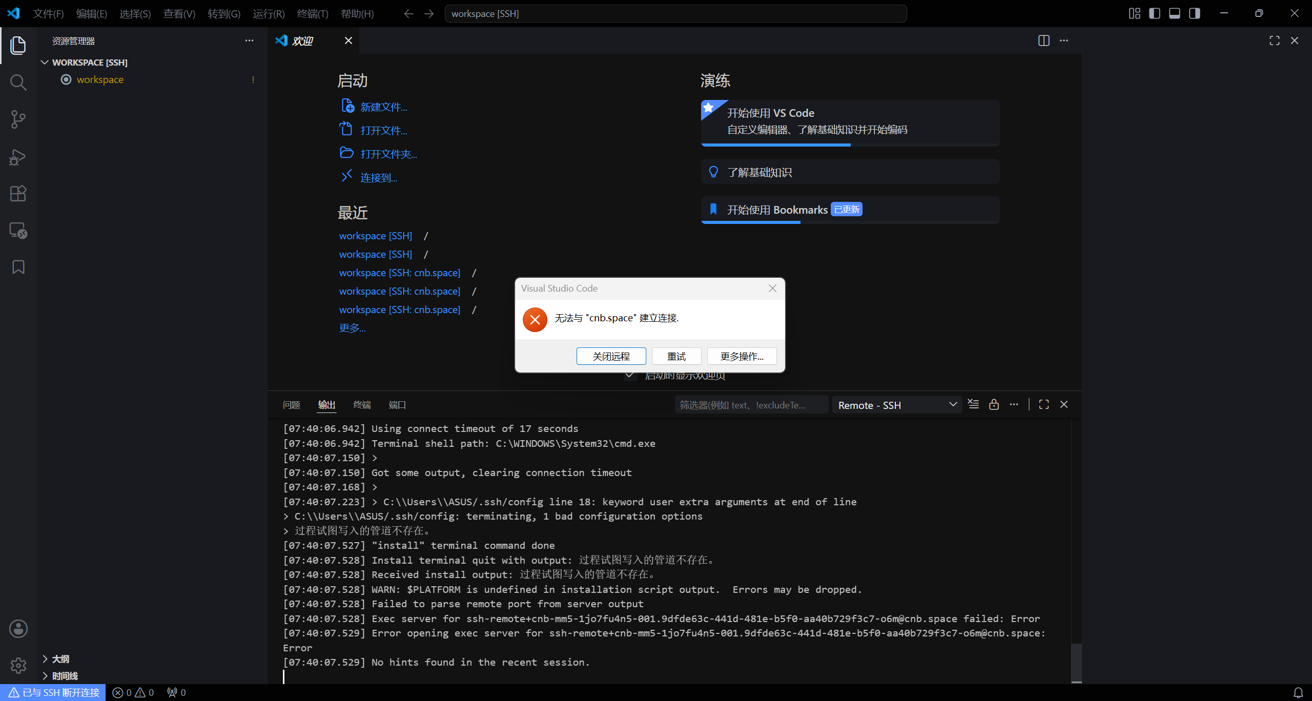
Task: Open the 开始使用 Bookmarks walkthrough
Action: click(x=850, y=210)
